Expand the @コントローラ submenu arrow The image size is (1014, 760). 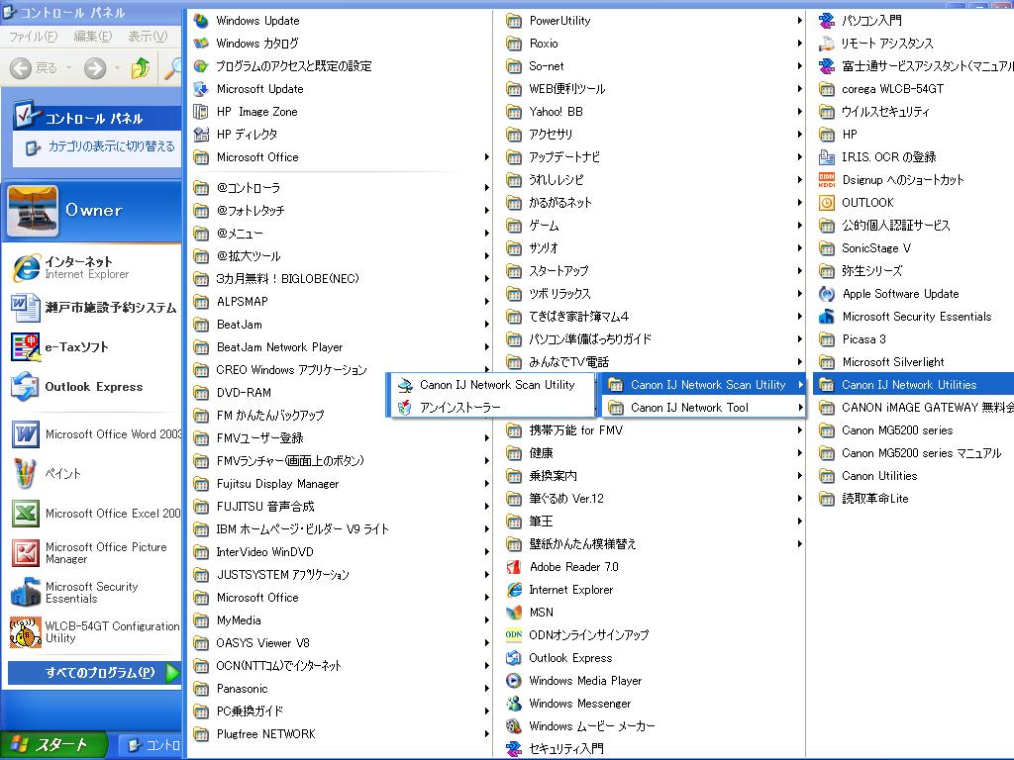[486, 188]
